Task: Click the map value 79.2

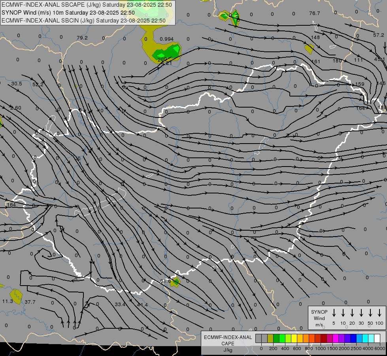Action: tap(82, 38)
